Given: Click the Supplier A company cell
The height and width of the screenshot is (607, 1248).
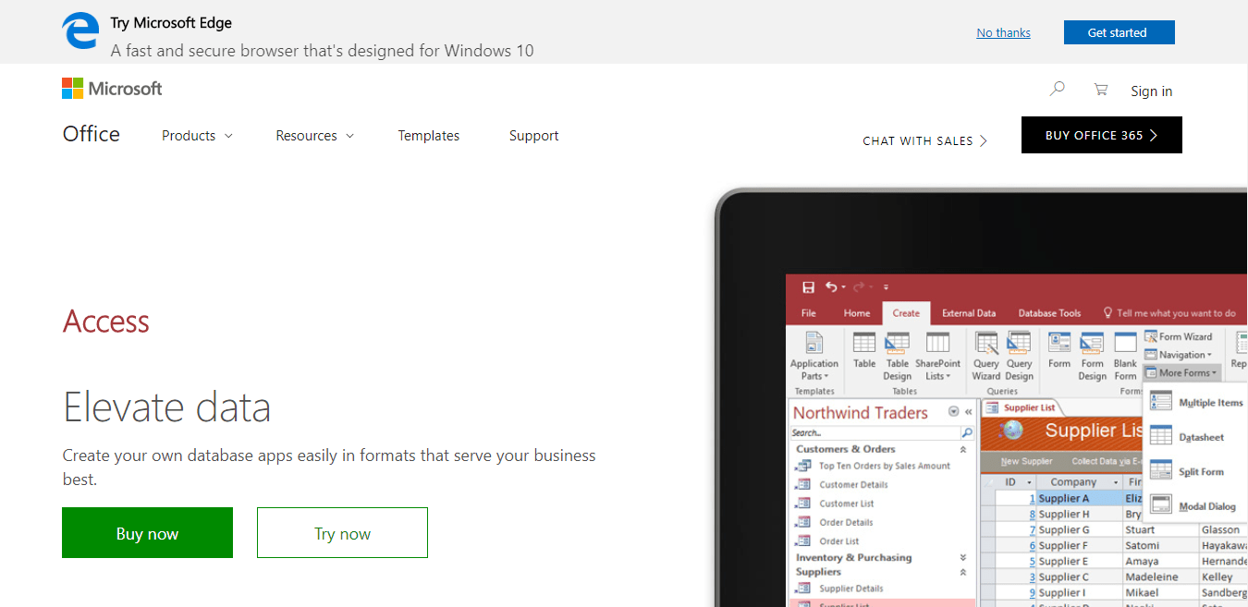Looking at the screenshot, I should tap(1079, 498).
